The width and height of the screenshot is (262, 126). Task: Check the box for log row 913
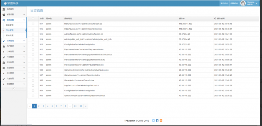click(33, 44)
